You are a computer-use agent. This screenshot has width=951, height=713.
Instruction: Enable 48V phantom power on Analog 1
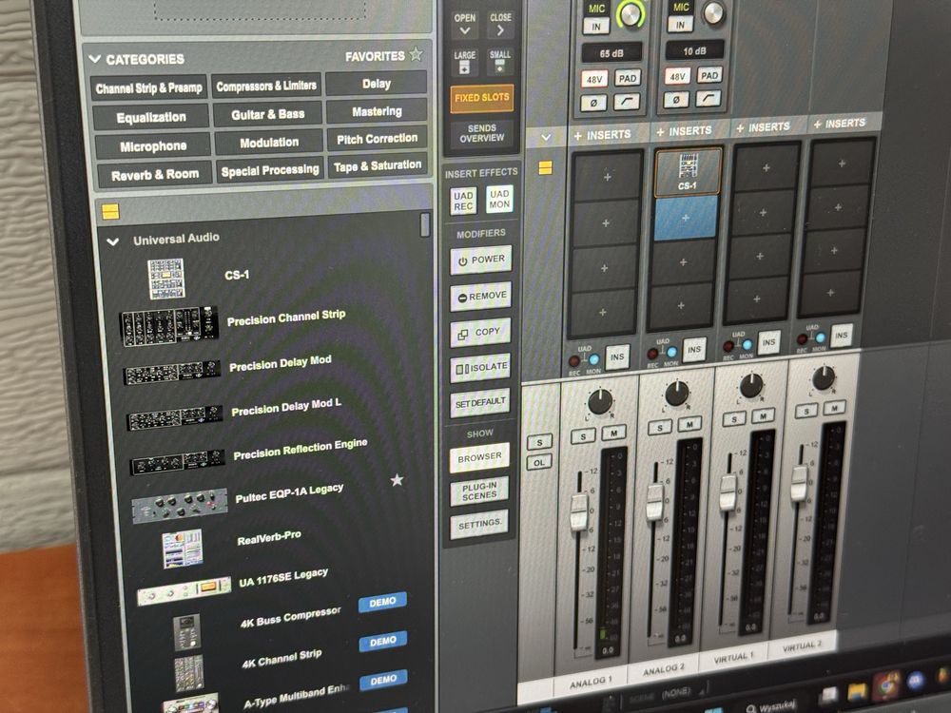594,80
